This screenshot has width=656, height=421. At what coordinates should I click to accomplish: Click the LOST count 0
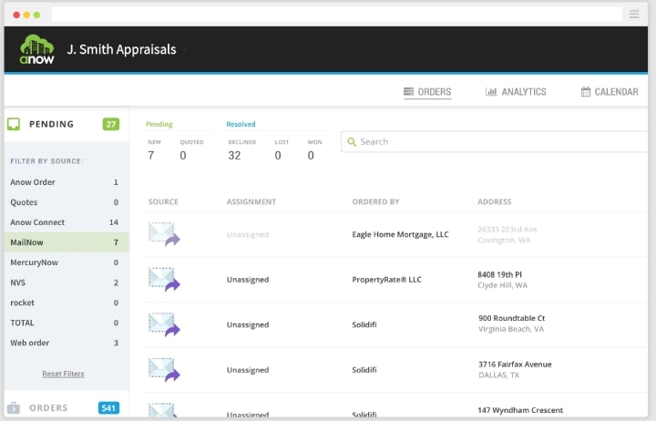[x=278, y=156]
